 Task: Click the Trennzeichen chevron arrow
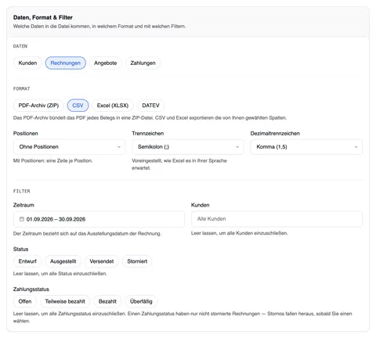click(237, 147)
